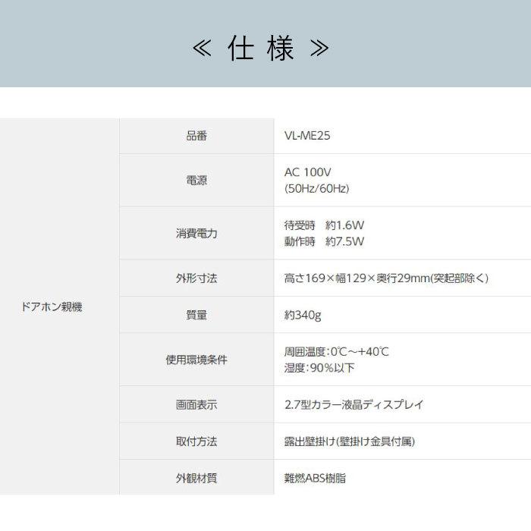Viewport: 531px width, 531px height.
Task: Select the 約340g weight value
Action: coord(303,315)
